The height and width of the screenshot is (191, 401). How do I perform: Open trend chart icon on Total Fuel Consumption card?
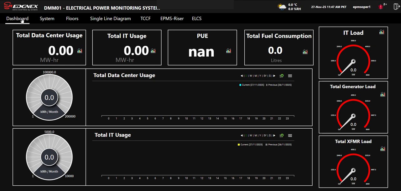coord(305,52)
